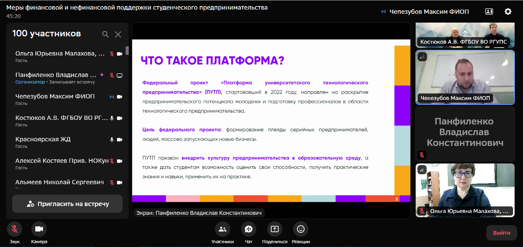Leave the meeting with Выйти
The image size is (523, 247).
pos(502,233)
